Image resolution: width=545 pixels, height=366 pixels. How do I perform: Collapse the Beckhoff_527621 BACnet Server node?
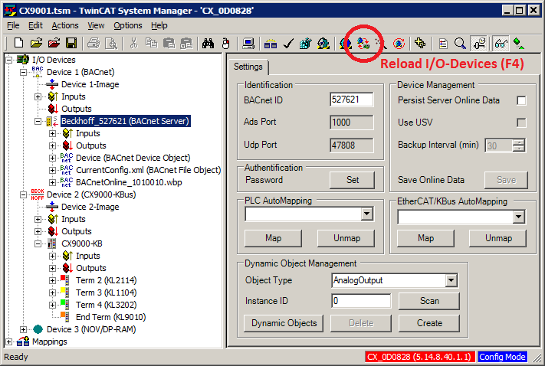[x=38, y=121]
